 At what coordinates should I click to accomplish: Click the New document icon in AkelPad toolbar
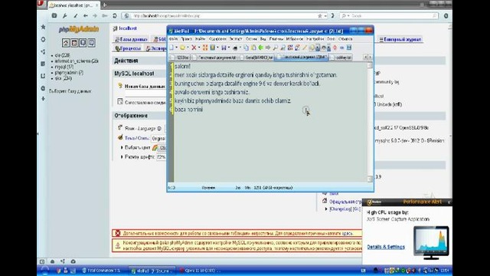[171, 48]
